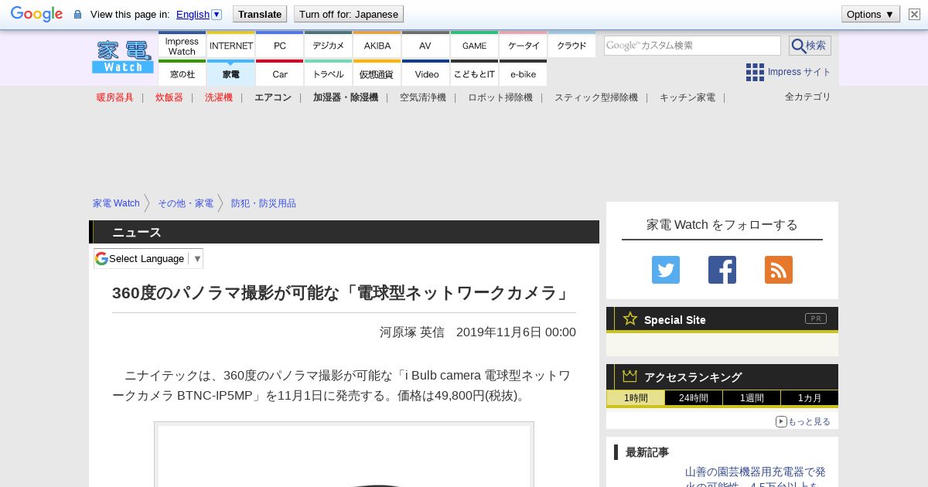Screen dimensions: 928x487
Task: Open the クラウド tab
Action: coord(571,46)
